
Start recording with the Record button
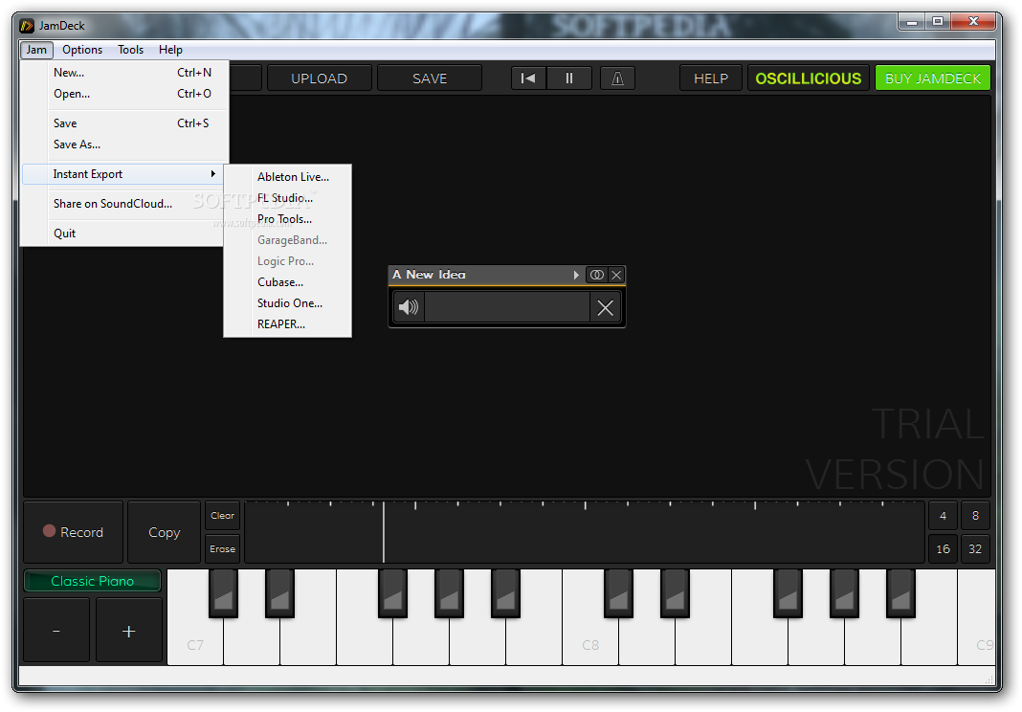click(x=73, y=532)
